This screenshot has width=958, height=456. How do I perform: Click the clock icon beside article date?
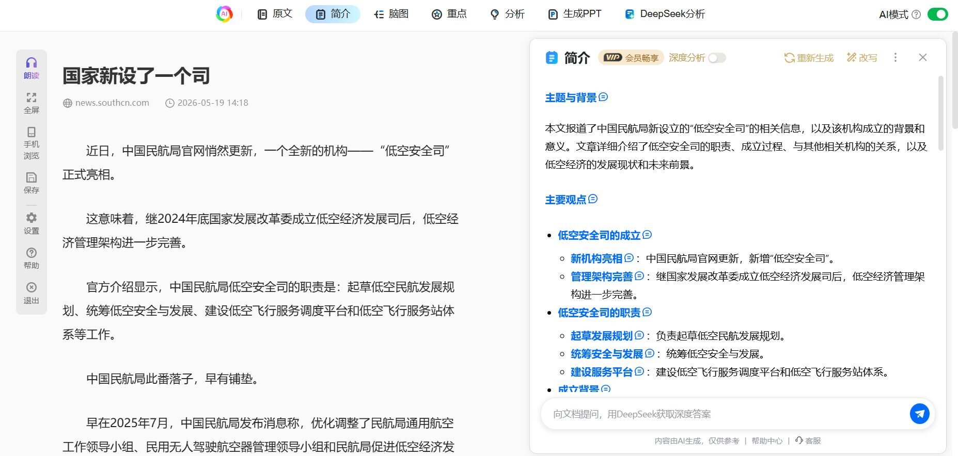pos(169,103)
